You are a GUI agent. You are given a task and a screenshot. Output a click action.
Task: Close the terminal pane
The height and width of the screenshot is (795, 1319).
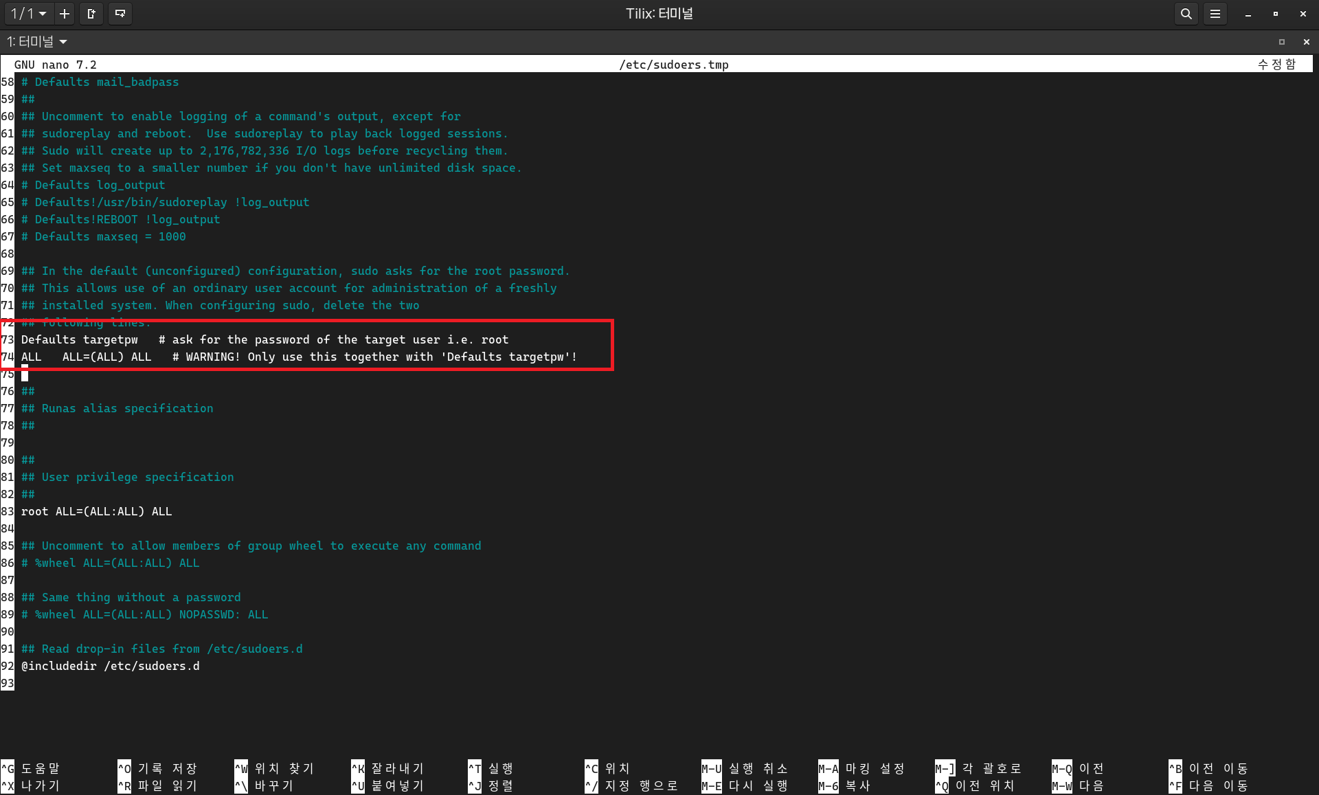point(1306,42)
